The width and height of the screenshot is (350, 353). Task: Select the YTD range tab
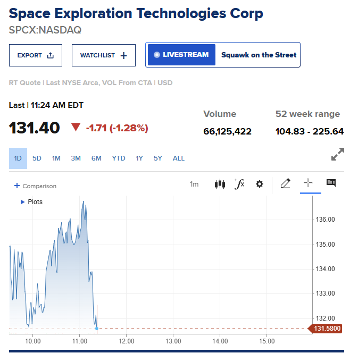119,158
